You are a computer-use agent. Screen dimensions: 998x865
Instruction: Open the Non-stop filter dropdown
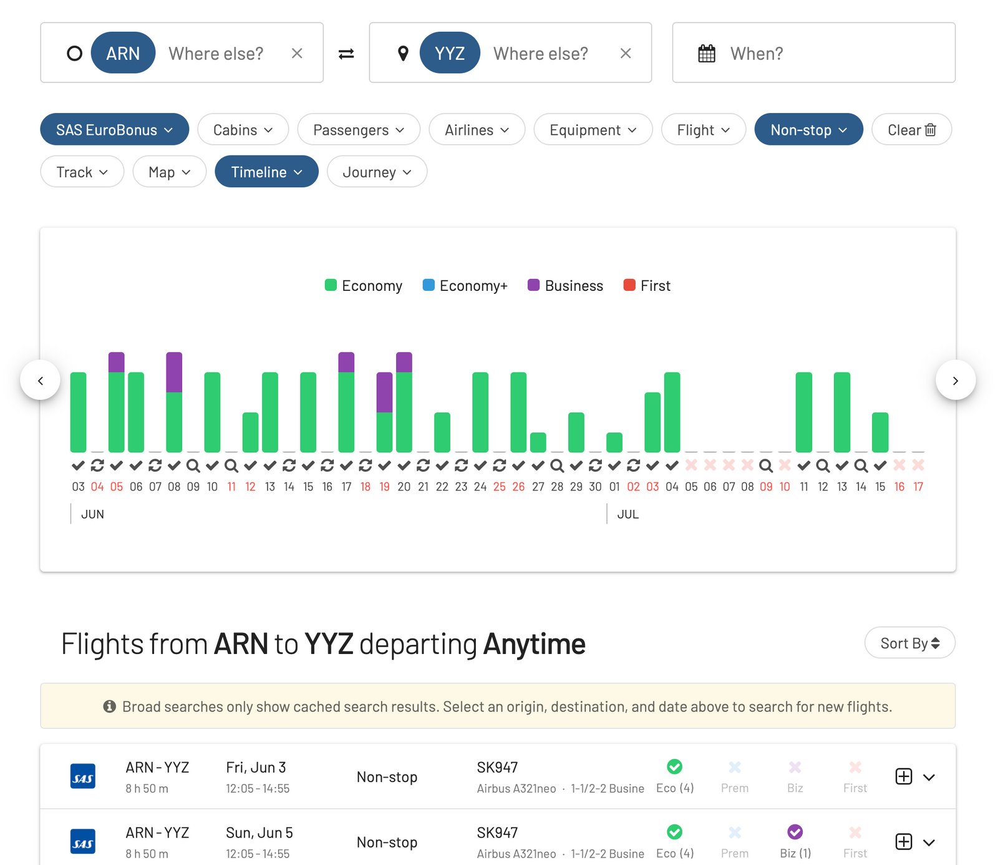[x=809, y=129]
